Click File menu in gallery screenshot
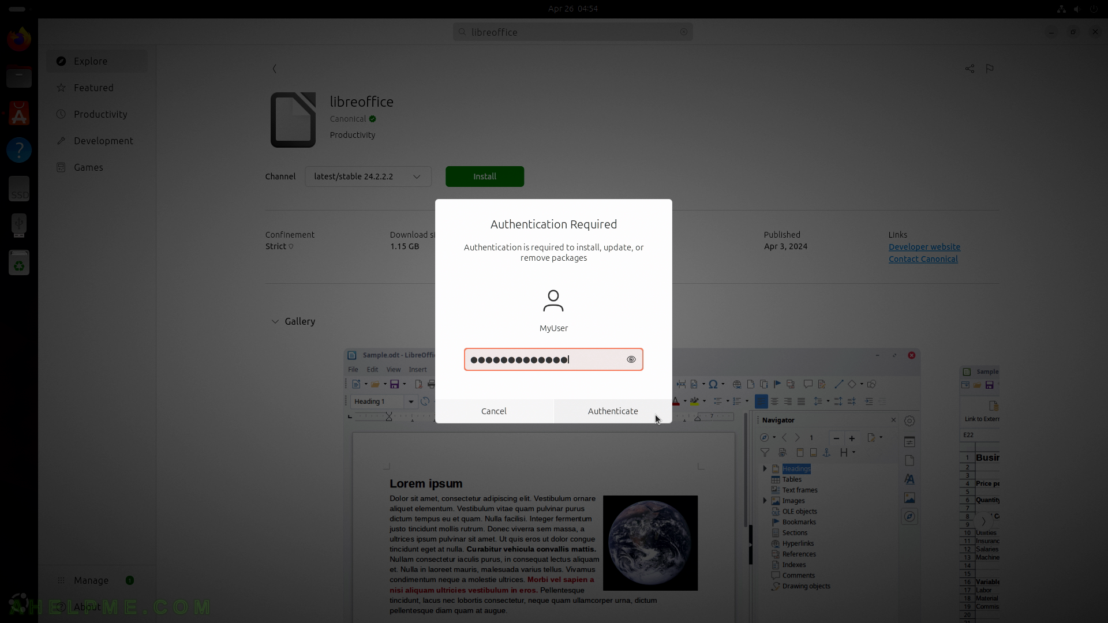The width and height of the screenshot is (1108, 623). tap(353, 370)
